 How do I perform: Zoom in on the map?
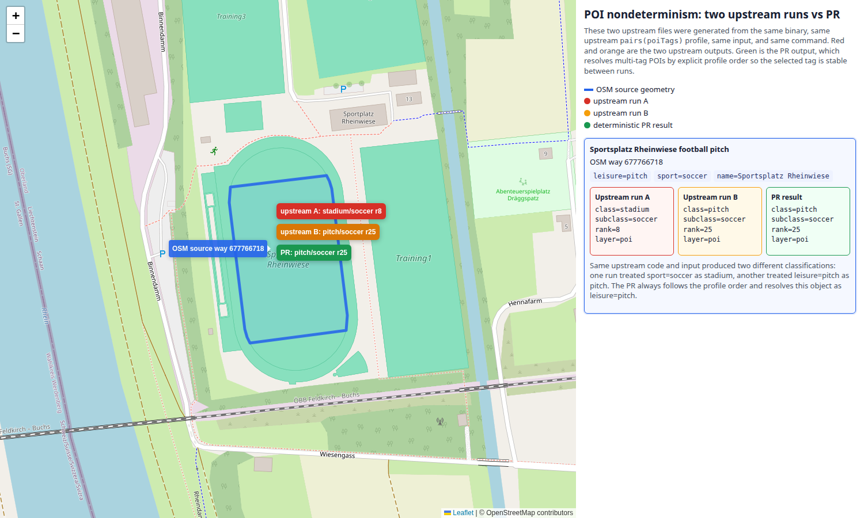(16, 16)
